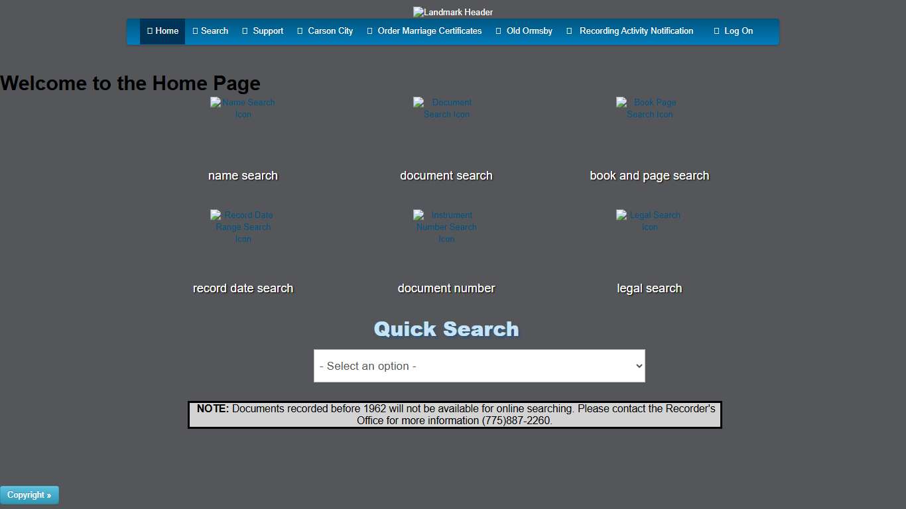Image resolution: width=906 pixels, height=509 pixels.
Task: Select the Legal Search icon
Action: 649,221
